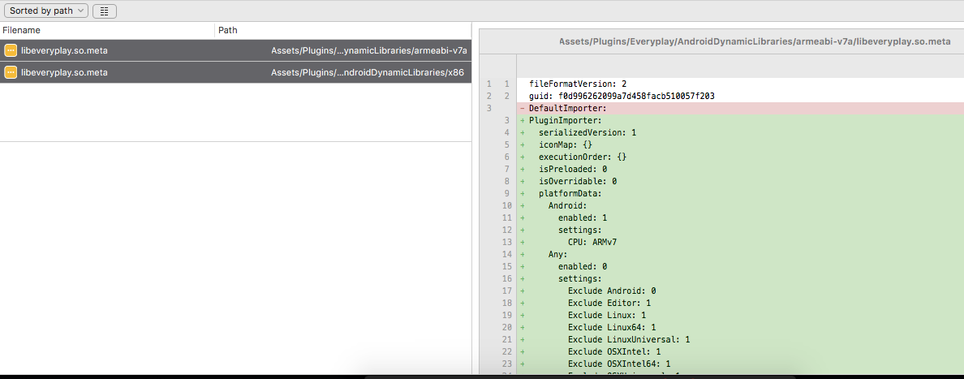This screenshot has width=964, height=379.
Task: Click the x86 path cell
Action: 368,72
